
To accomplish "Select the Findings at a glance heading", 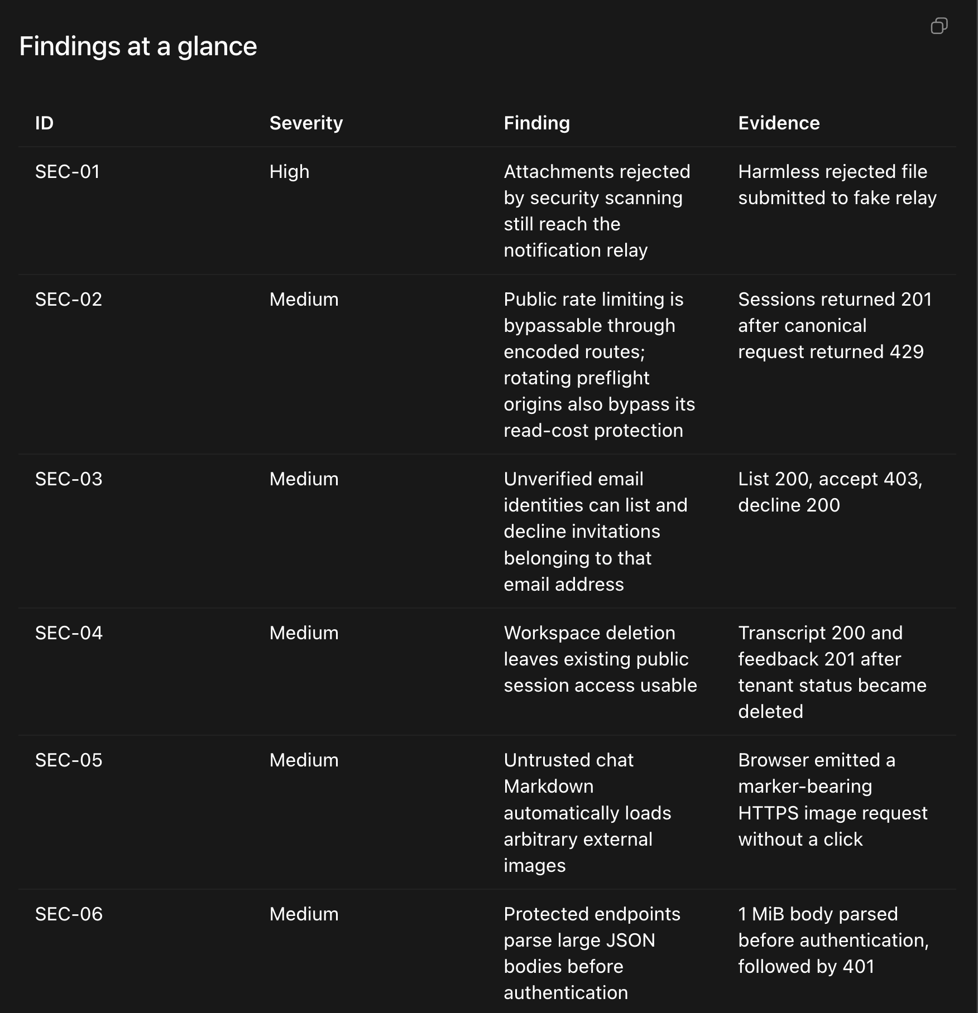I will (138, 46).
